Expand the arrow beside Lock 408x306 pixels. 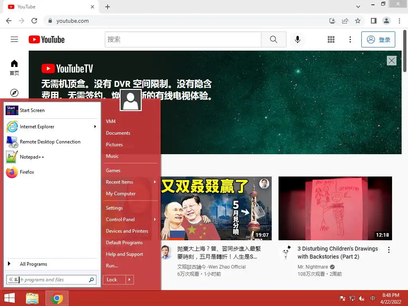tap(129, 280)
